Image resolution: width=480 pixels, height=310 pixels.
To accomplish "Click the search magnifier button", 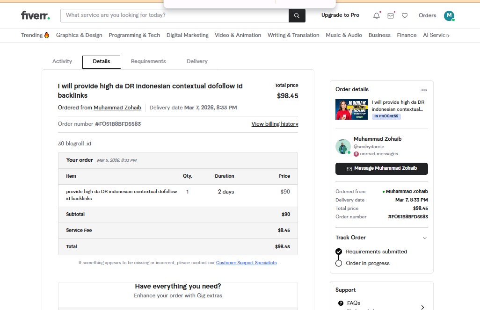I will [297, 15].
